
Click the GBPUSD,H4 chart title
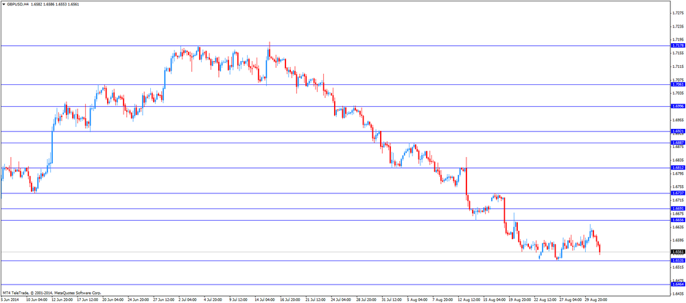[x=17, y=4]
